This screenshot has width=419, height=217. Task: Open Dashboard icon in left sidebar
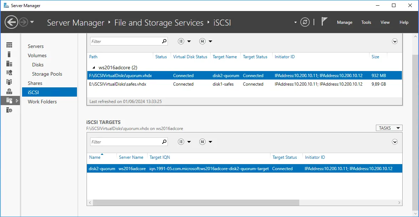coord(9,45)
